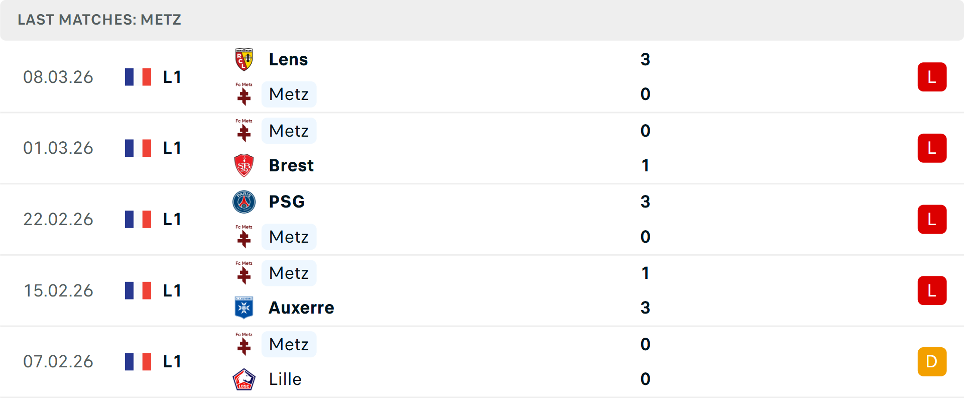
Task: Click the orange D badge for Lille match
Action: (932, 362)
